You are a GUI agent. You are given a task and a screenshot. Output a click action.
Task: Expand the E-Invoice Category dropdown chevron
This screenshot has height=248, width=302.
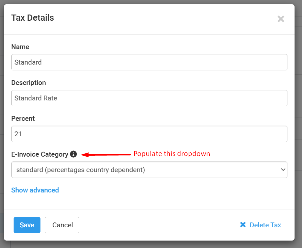pyautogui.click(x=283, y=170)
